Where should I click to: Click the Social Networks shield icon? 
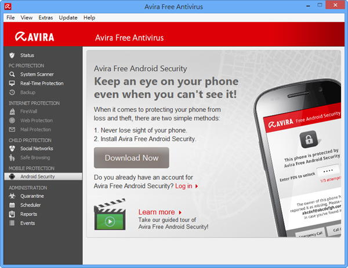(x=12, y=148)
